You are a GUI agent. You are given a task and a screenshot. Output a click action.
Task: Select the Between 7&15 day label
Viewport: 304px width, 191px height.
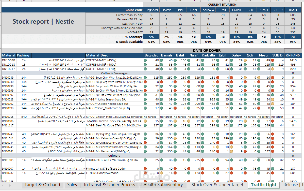(130, 19)
